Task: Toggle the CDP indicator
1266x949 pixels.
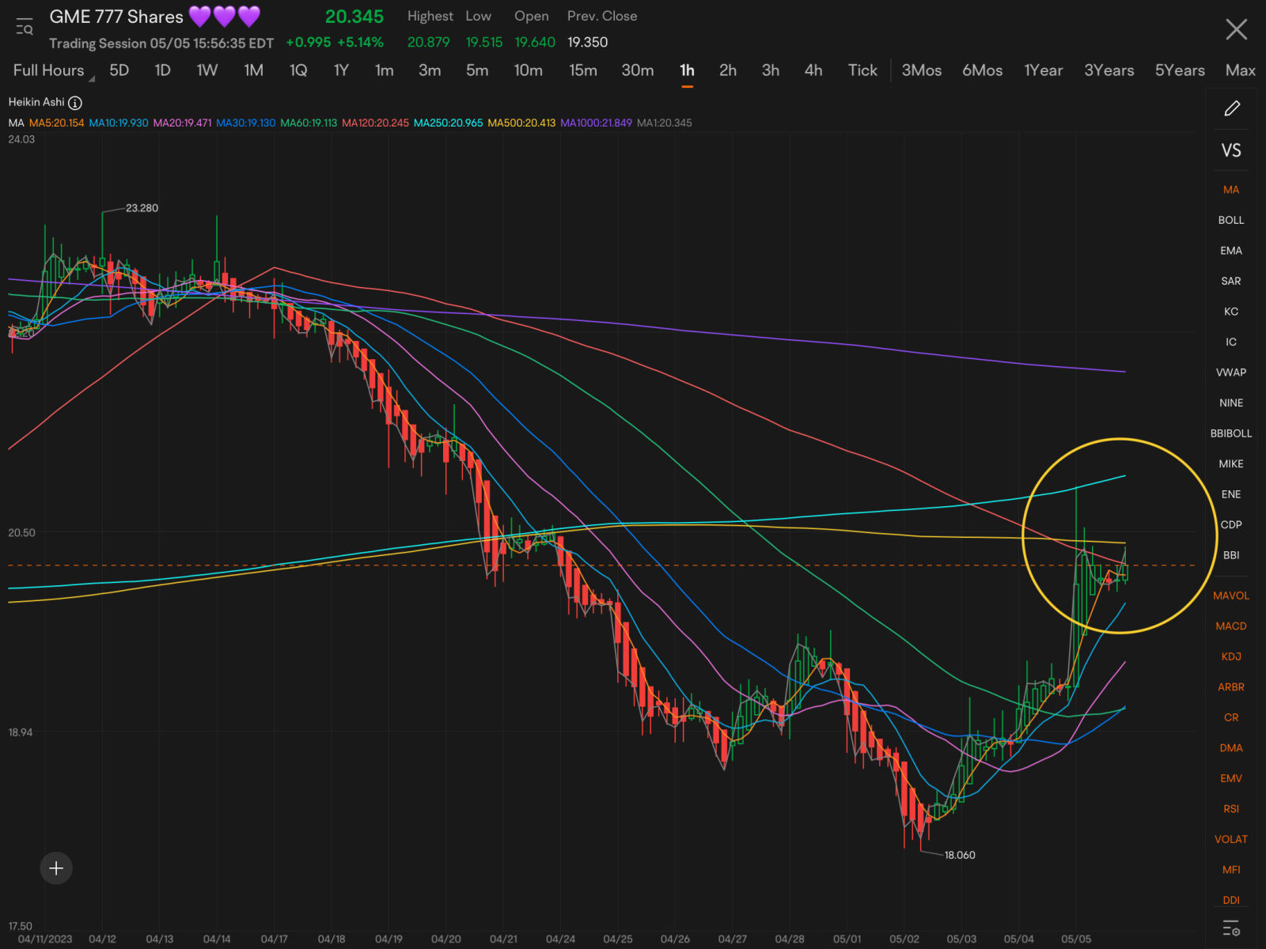Action: 1231,524
